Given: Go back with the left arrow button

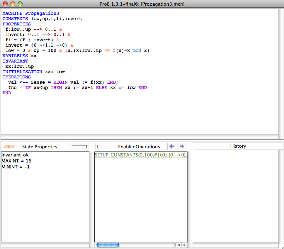Looking at the screenshot, I should coord(172,146).
